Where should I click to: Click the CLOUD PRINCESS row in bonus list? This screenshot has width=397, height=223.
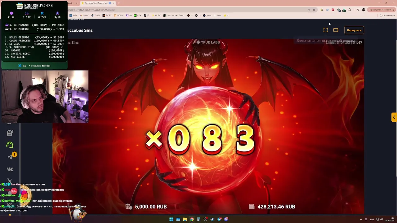click(x=34, y=41)
